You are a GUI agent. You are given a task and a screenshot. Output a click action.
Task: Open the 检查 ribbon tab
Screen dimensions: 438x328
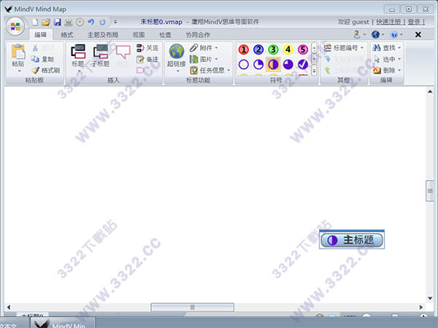165,34
